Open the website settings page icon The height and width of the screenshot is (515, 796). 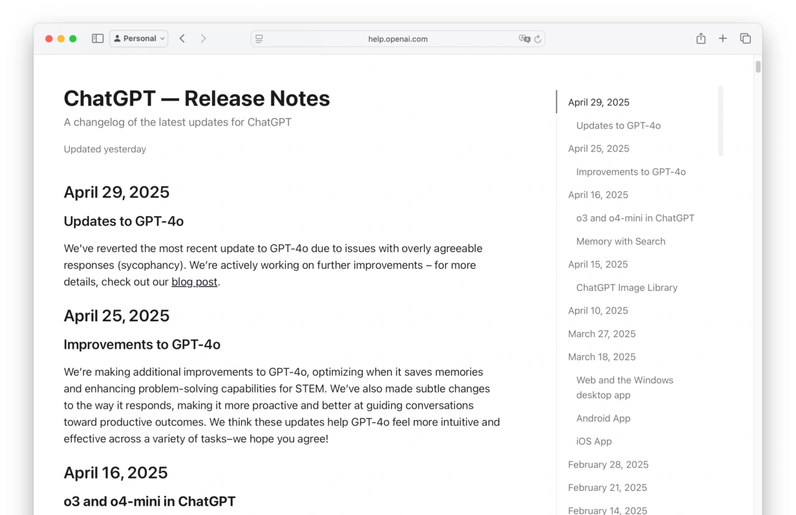259,39
